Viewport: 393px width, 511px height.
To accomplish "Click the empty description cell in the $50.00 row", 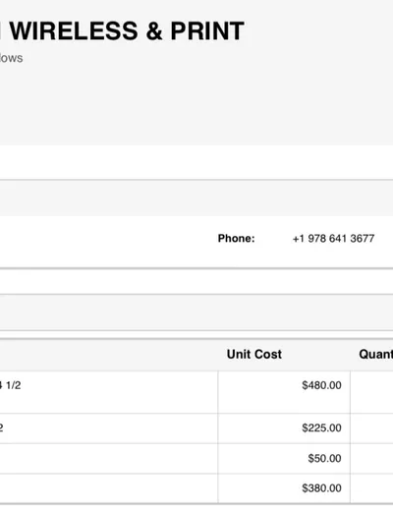I will [x=109, y=459].
